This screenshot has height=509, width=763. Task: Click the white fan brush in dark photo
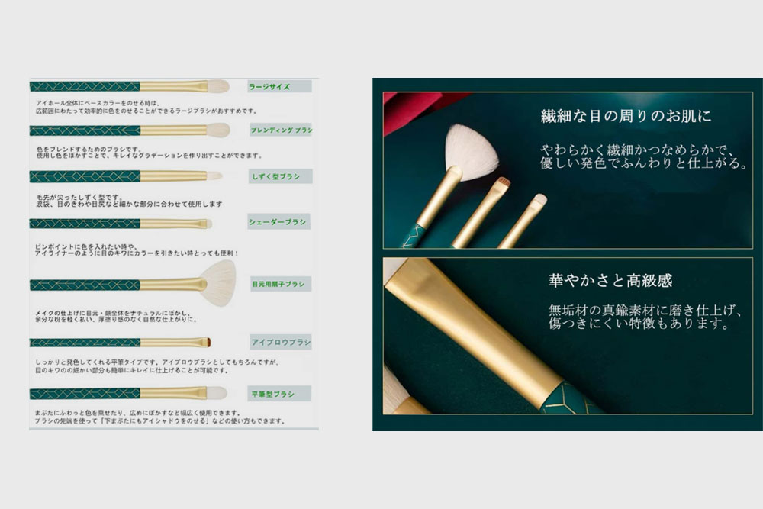point(467,153)
